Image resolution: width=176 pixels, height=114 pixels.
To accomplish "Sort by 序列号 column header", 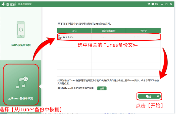I will pos(143,30).
